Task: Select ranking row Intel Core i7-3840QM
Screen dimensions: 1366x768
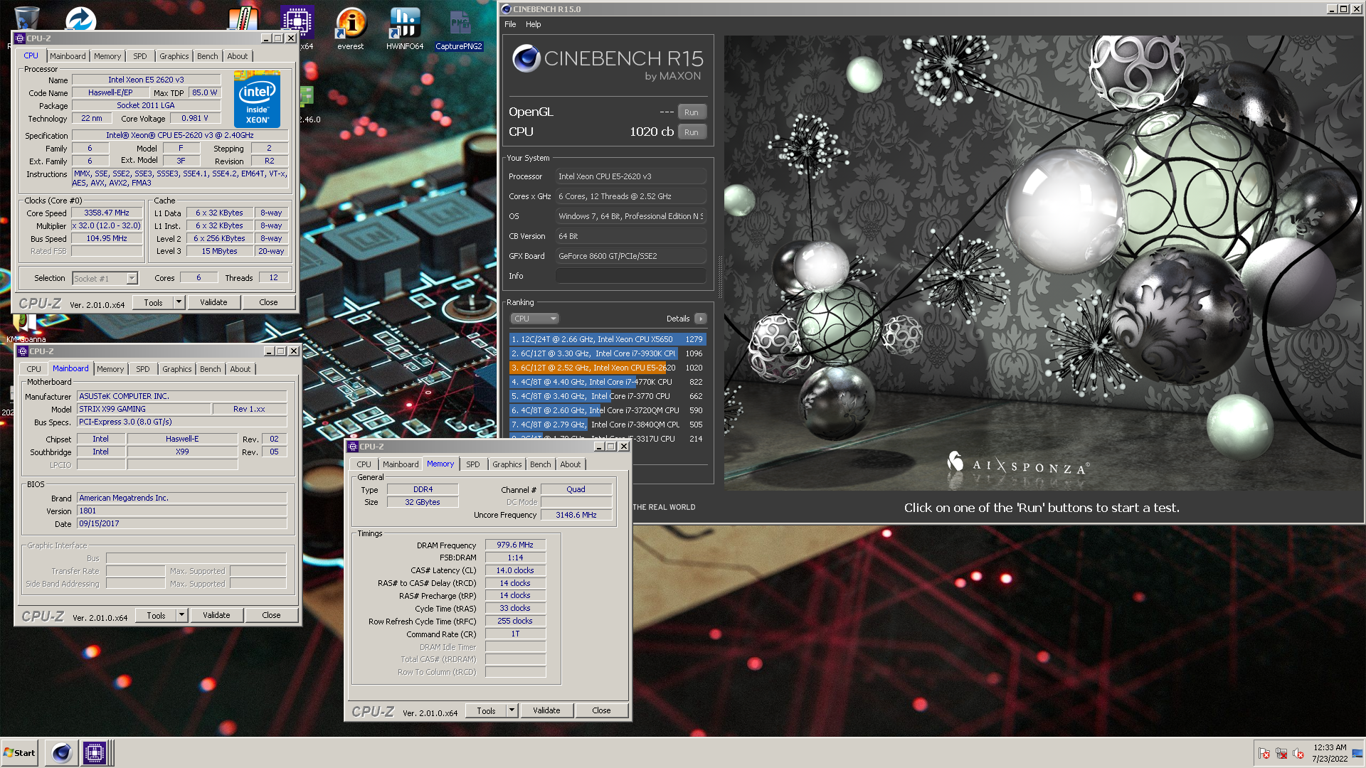Action: pos(608,425)
